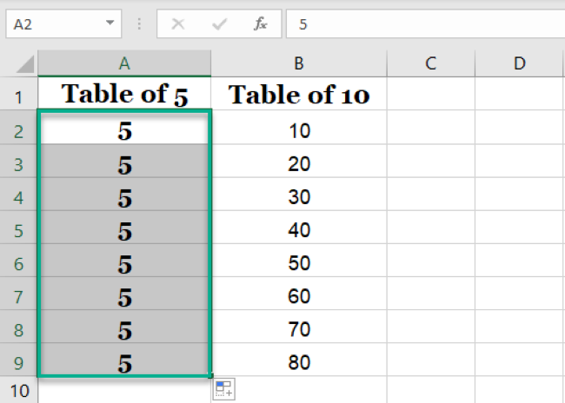565x403 pixels.
Task: Select row 5 header
Action: (x=19, y=230)
